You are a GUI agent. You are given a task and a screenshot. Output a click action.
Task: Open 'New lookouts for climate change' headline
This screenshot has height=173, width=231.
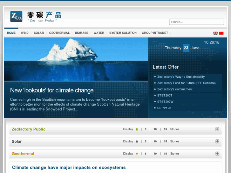(52, 90)
